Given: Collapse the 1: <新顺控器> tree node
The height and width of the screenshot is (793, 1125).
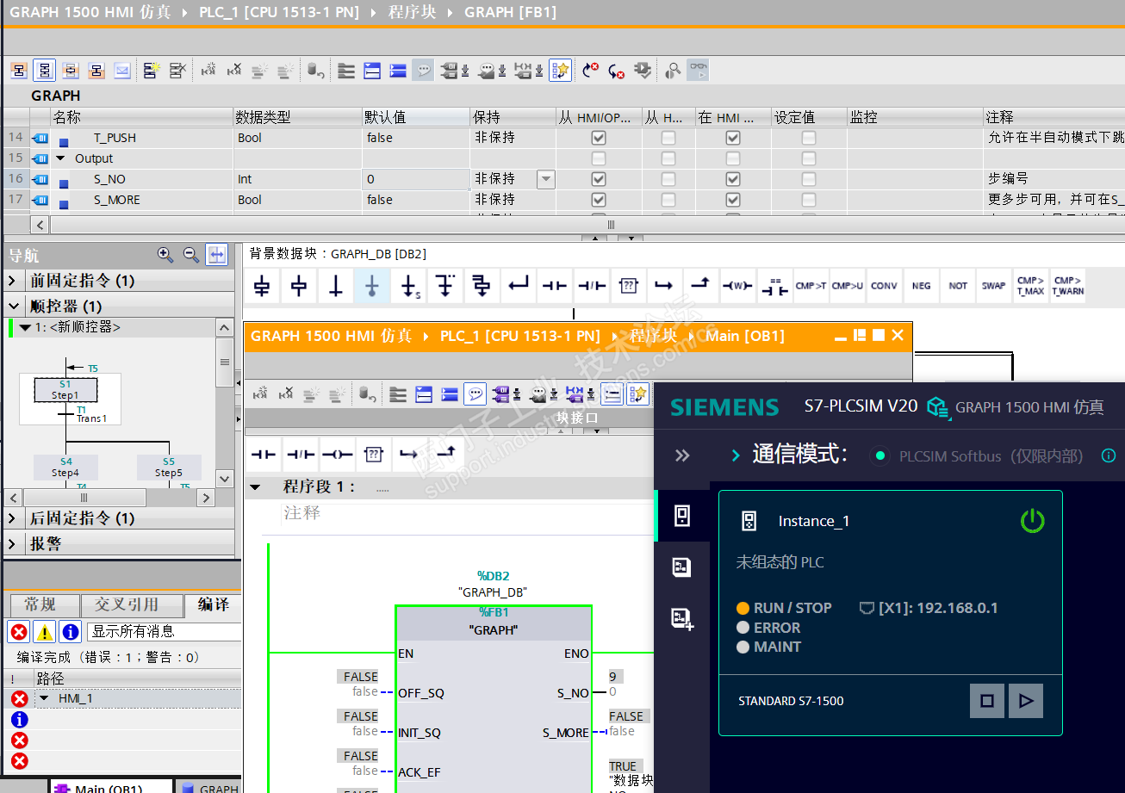Looking at the screenshot, I should click(x=24, y=327).
